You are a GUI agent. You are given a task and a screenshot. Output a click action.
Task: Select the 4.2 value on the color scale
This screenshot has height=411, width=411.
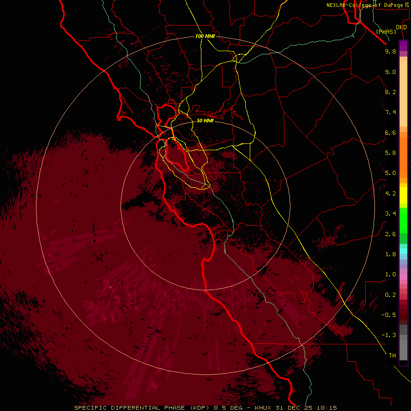[390, 194]
